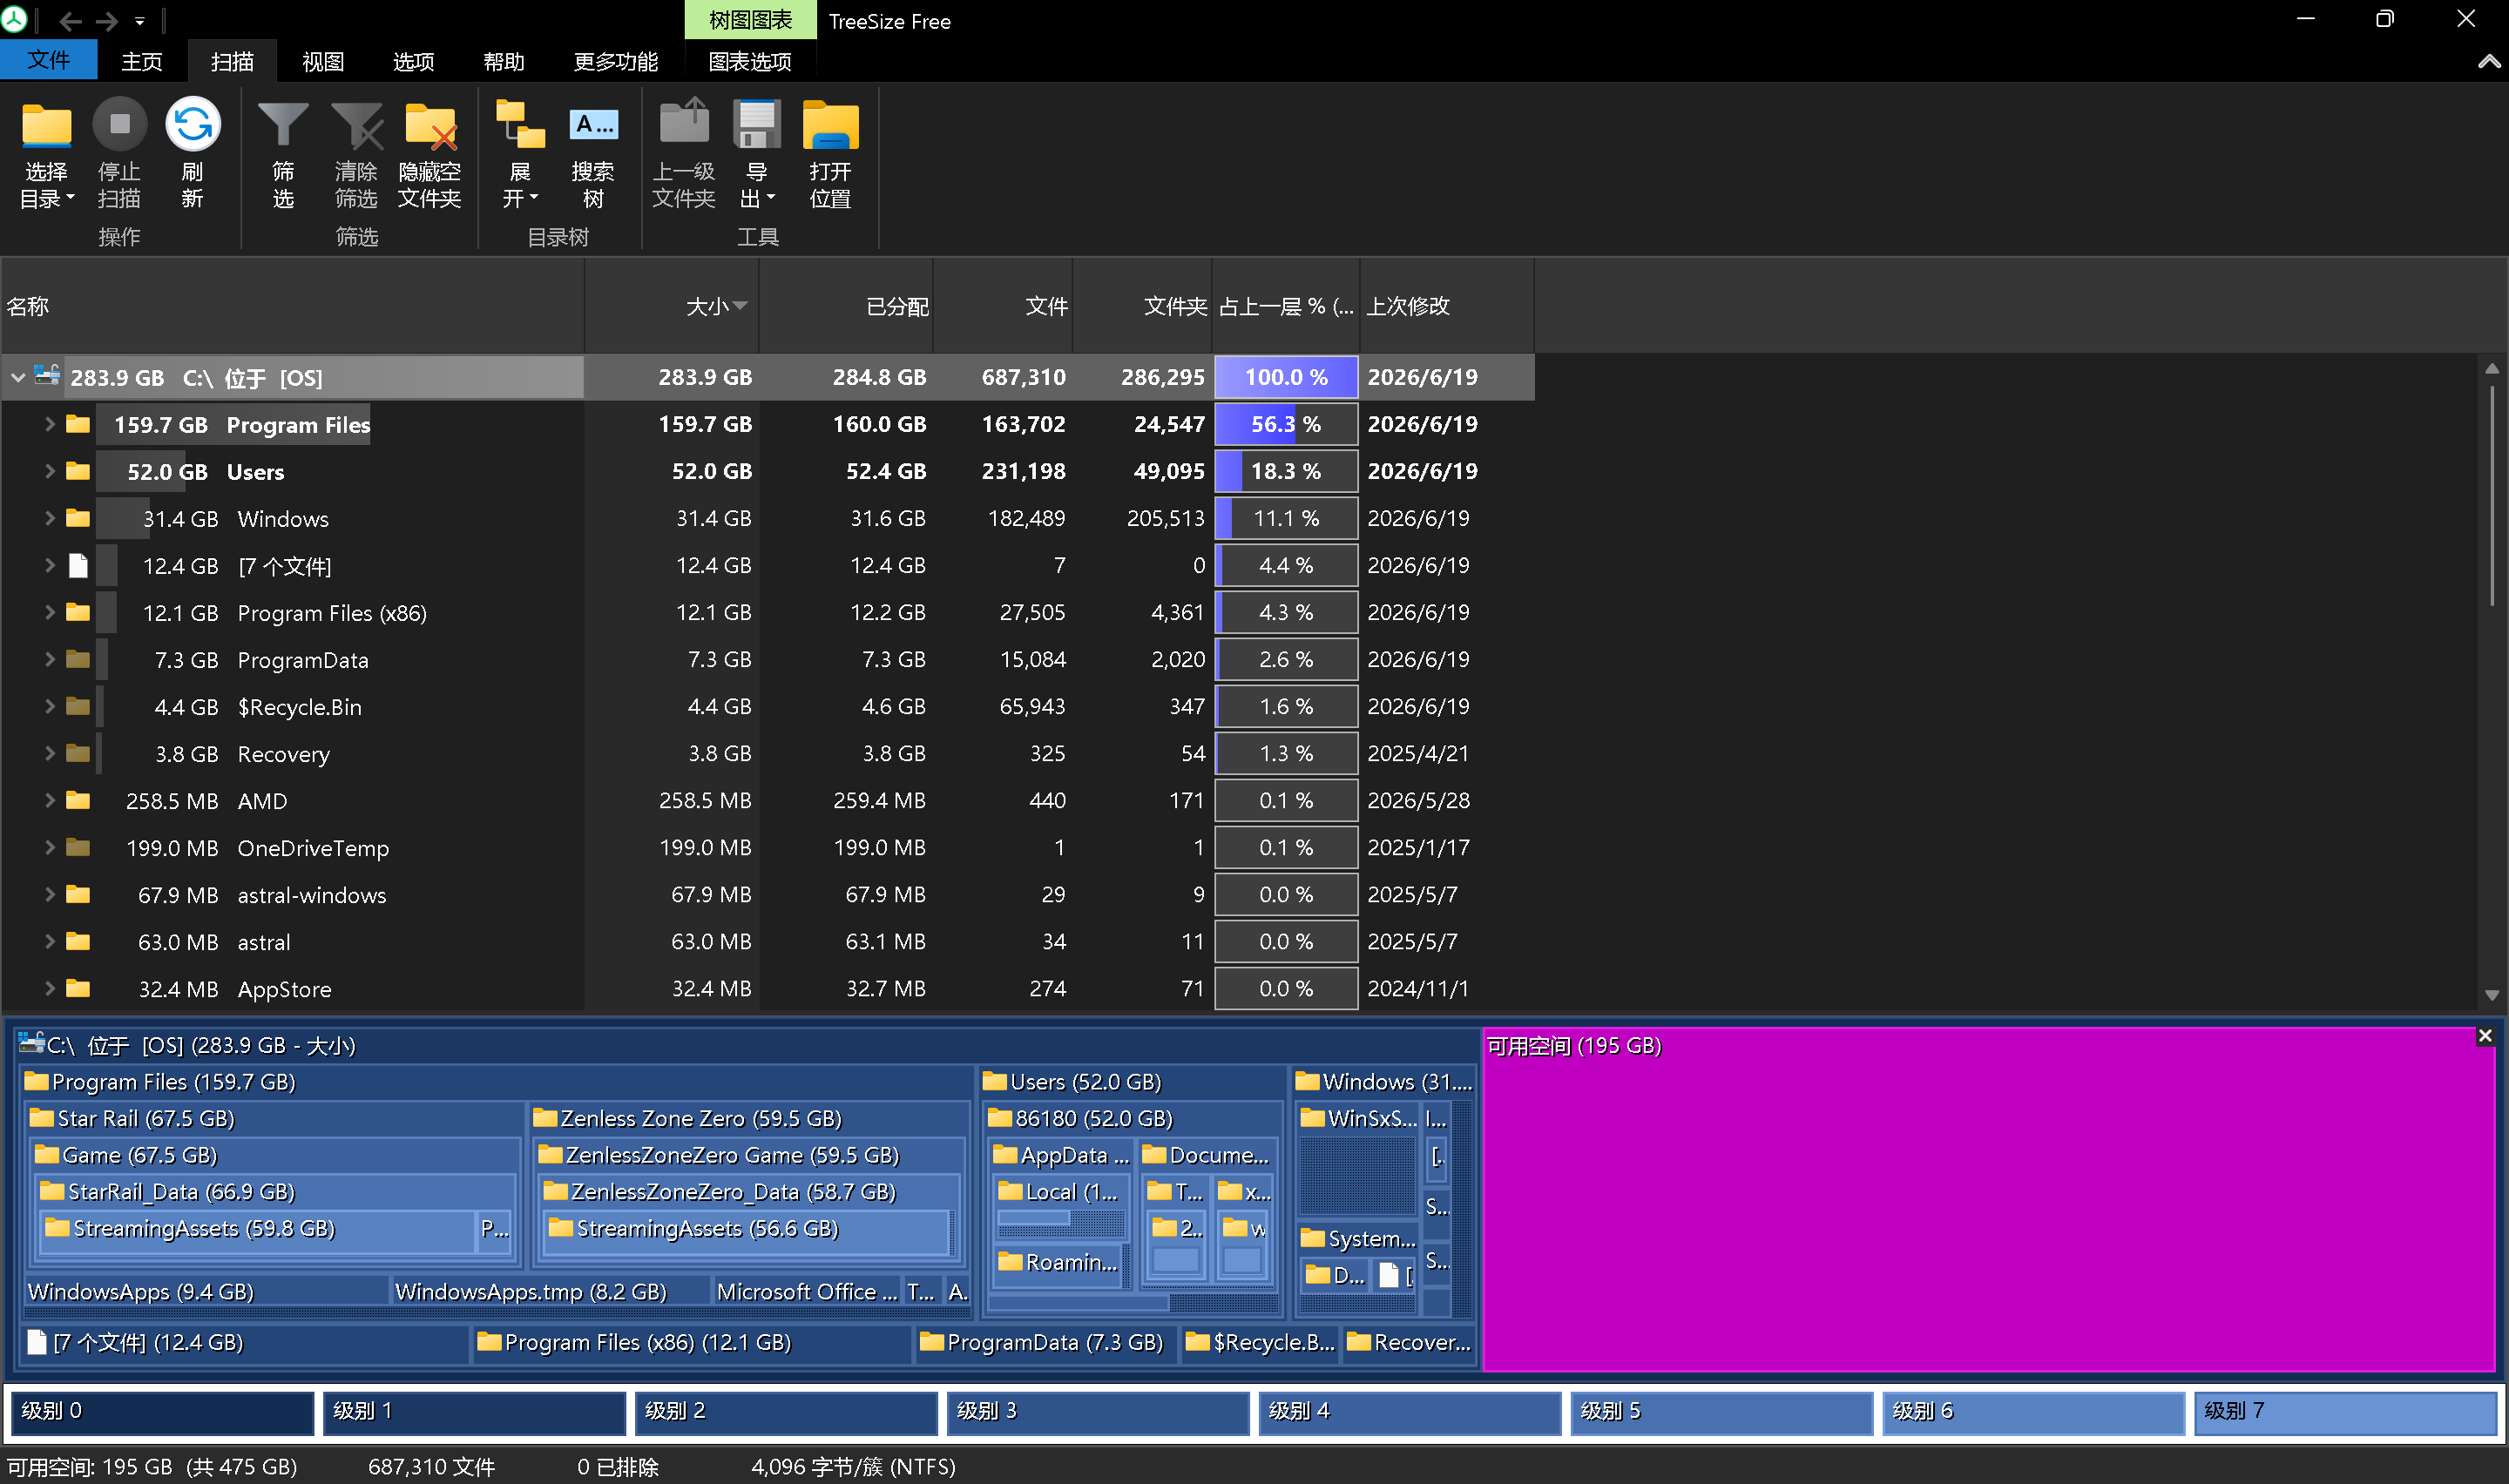
Task: Toggle Hide Empty Folders icon
Action: coord(429,126)
